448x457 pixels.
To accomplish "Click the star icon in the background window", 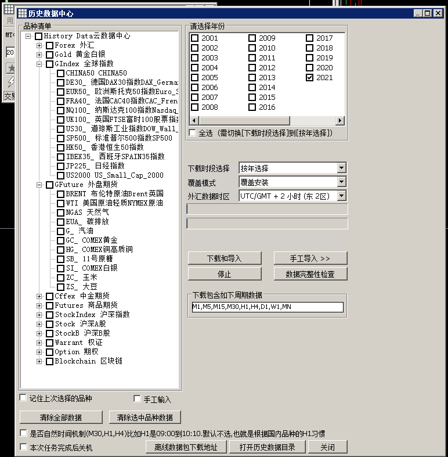I will (10, 69).
